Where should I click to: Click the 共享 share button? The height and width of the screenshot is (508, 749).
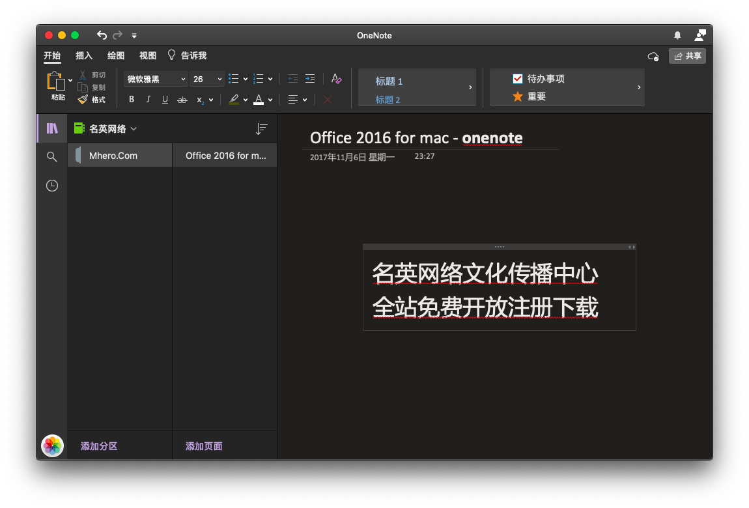point(687,57)
